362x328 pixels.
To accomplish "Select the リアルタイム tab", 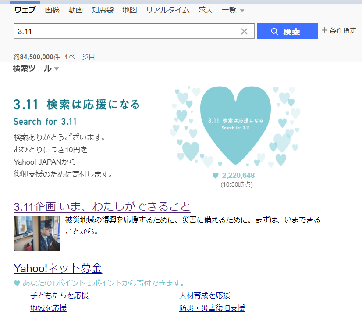I will click(168, 10).
